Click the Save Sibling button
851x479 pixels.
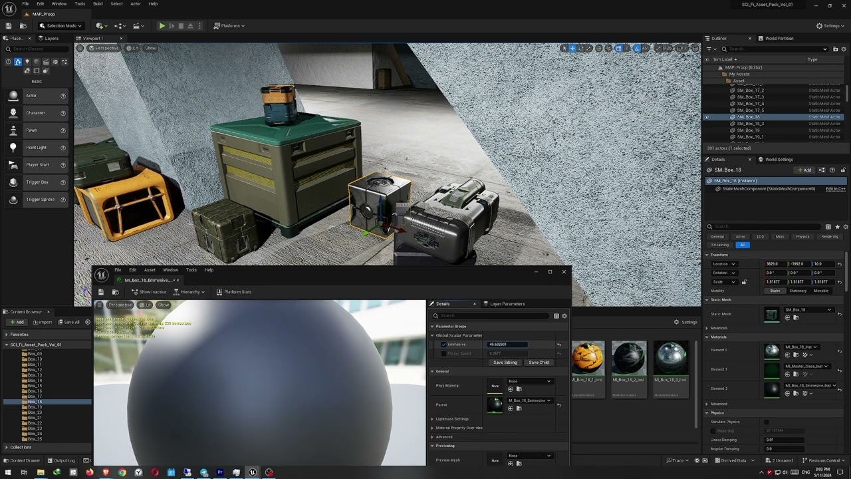point(505,363)
